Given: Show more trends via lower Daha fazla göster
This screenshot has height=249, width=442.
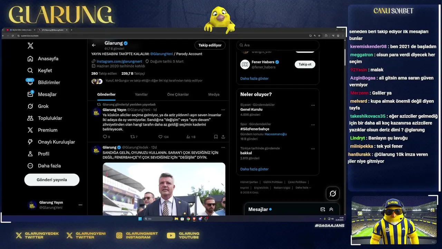Looking at the screenshot, I should 254,169.
